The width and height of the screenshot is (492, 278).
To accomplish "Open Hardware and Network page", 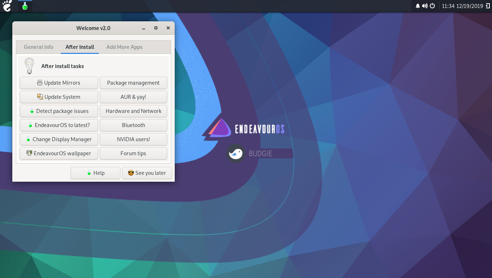I will click(133, 111).
